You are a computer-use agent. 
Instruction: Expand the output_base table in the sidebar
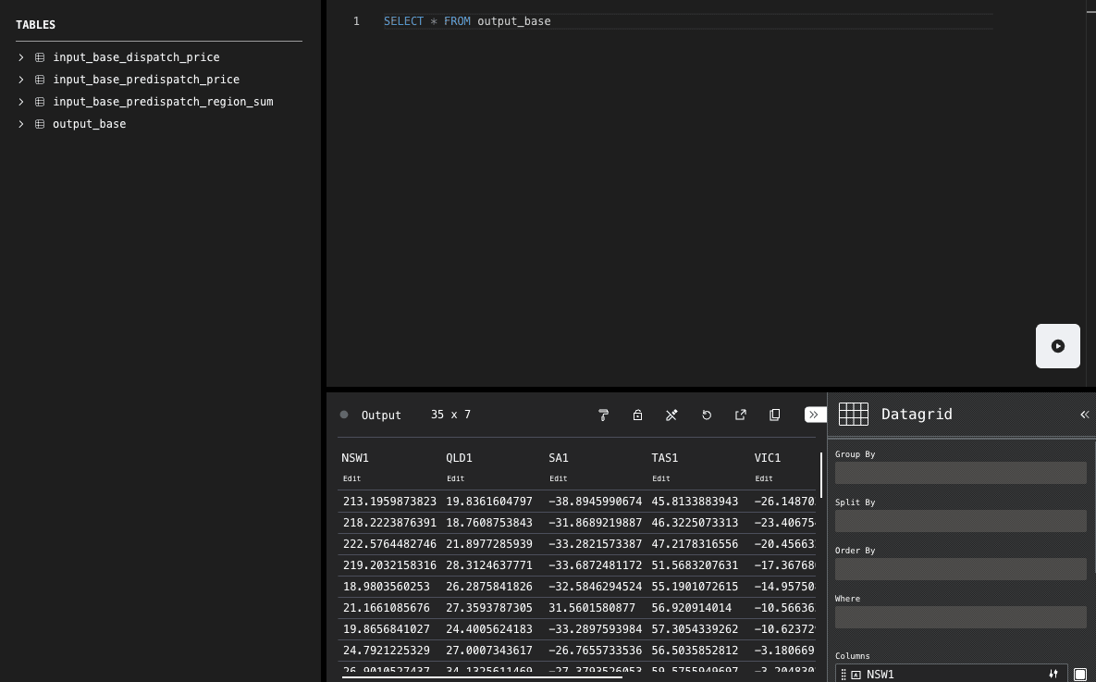coord(20,123)
